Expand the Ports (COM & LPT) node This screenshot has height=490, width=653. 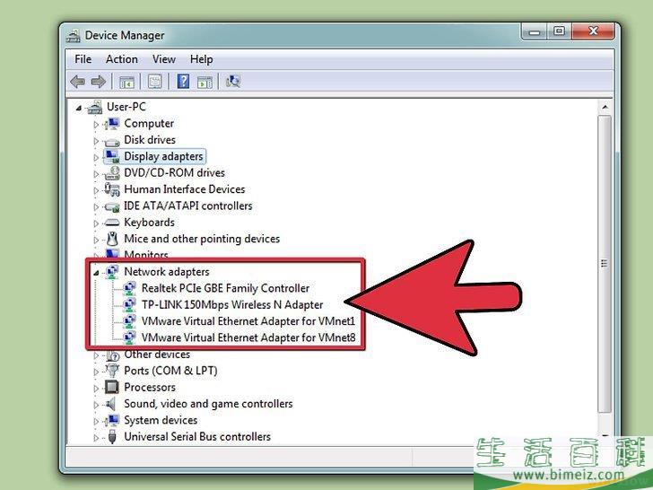click(x=96, y=371)
